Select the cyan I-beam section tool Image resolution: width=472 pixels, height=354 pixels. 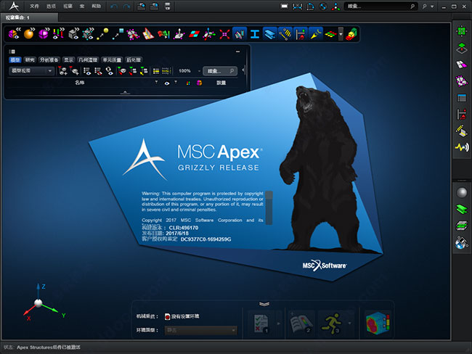click(255, 34)
